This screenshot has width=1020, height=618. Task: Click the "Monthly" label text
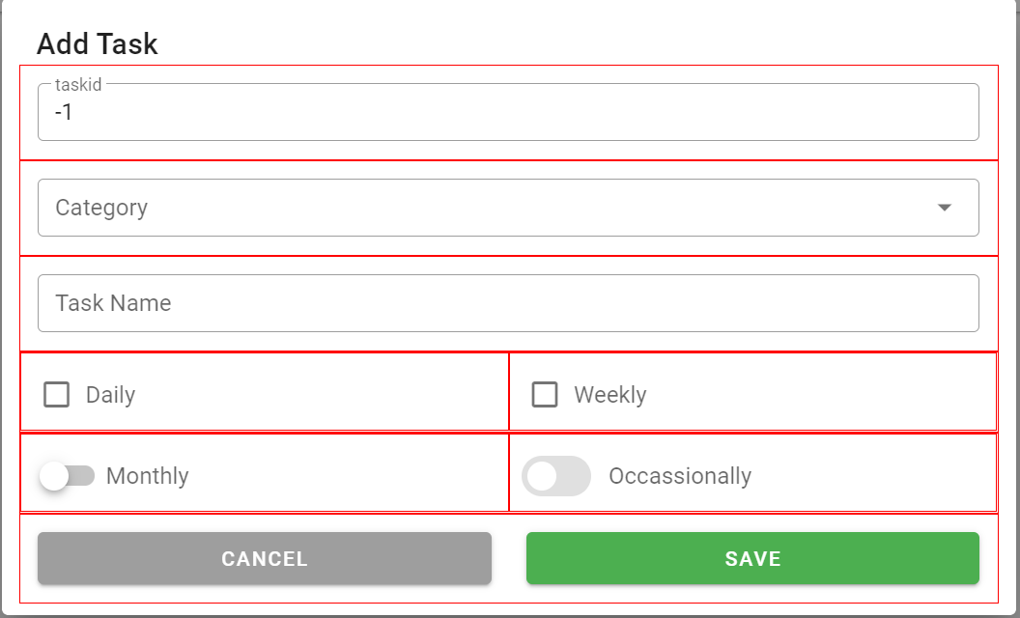[147, 476]
